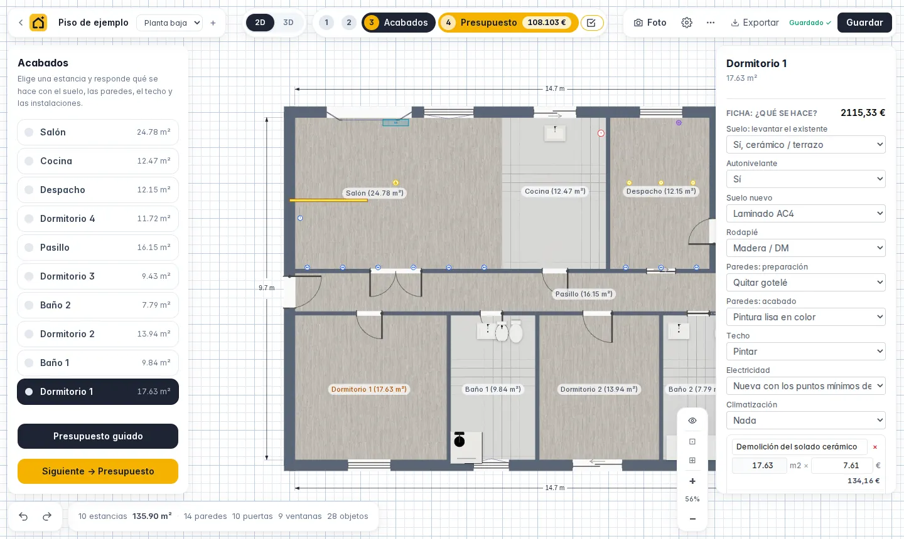Redo the last action
This screenshot has height=539, width=904.
click(x=47, y=516)
